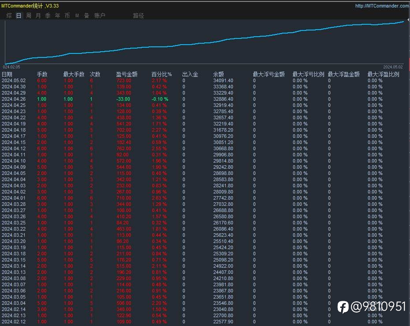Click the 日期 date column header

click(7, 74)
